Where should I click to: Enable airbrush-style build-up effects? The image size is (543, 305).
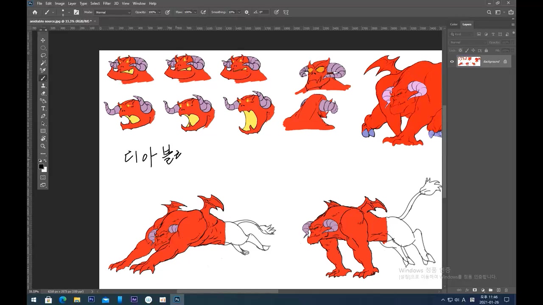coord(203,12)
